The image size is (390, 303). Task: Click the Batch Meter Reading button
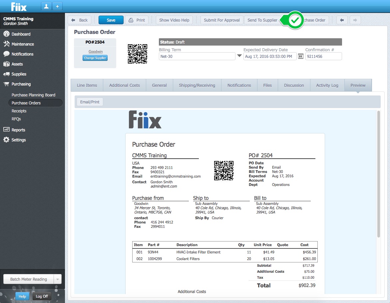pos(28,279)
